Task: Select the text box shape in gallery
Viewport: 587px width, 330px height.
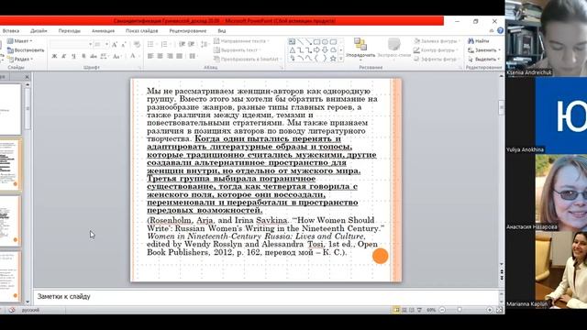Action: click(x=292, y=41)
